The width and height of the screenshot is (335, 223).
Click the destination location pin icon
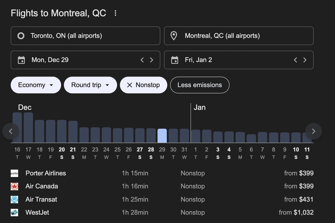tap(174, 36)
